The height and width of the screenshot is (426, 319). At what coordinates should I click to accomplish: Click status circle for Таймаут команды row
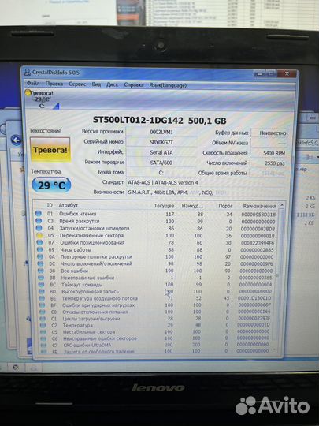click(x=42, y=285)
